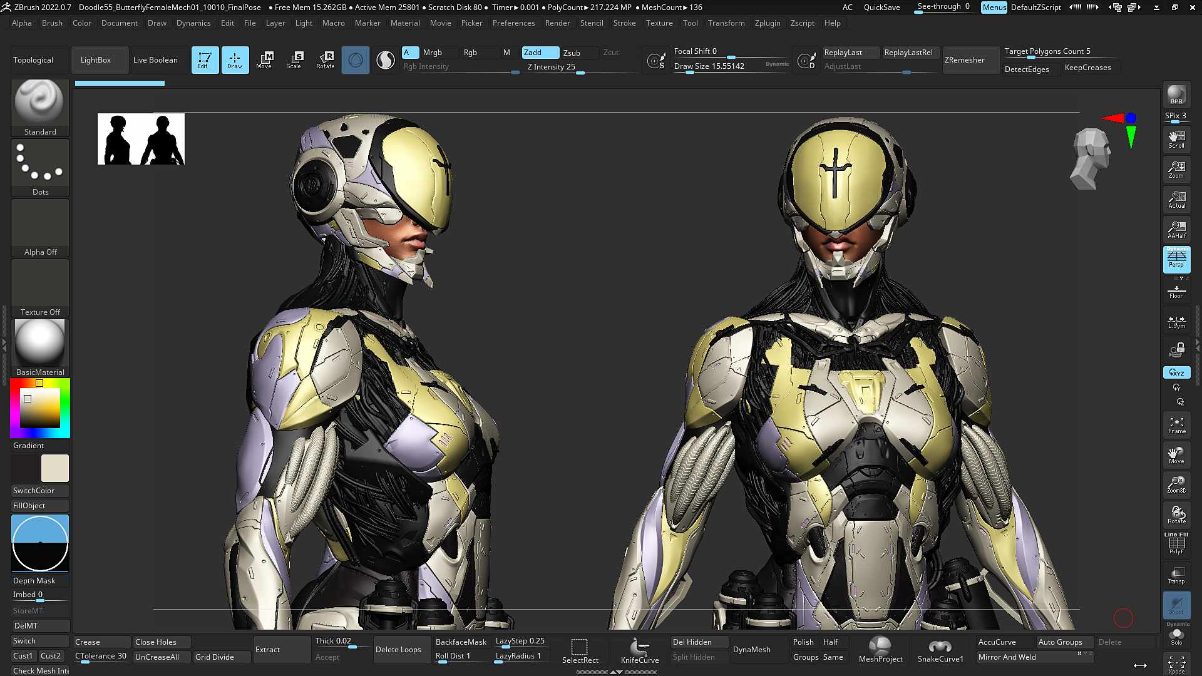Choose the SnakeCurve1 brush icon

coord(940,650)
